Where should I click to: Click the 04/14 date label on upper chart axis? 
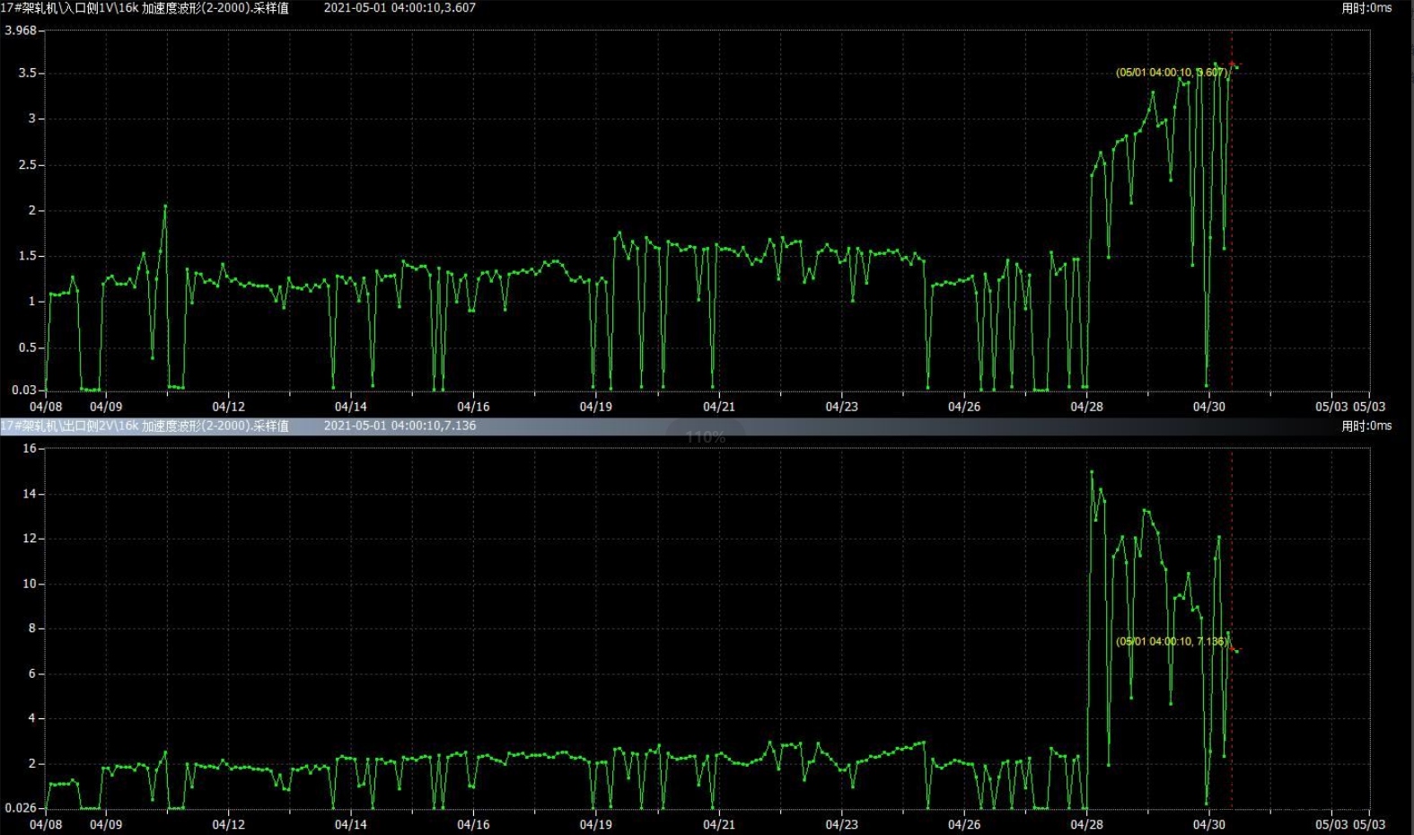[350, 407]
